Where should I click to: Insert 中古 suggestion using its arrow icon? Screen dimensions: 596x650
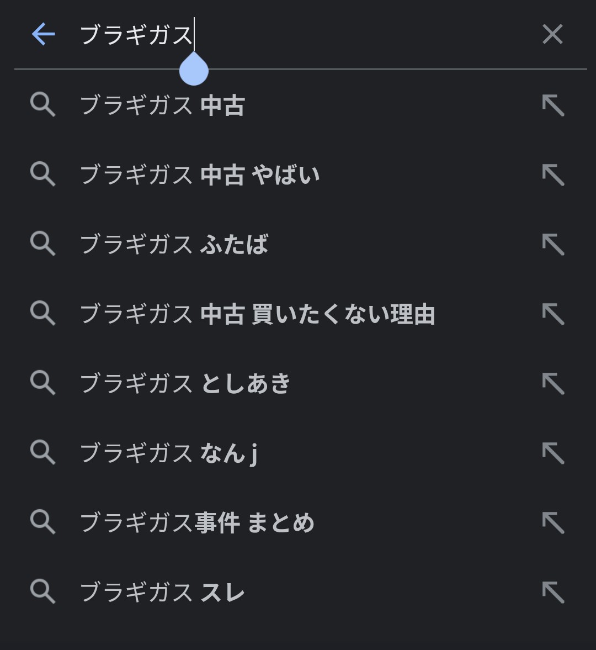click(553, 105)
